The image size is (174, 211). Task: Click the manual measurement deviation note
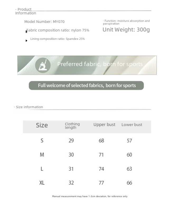(x=90, y=196)
